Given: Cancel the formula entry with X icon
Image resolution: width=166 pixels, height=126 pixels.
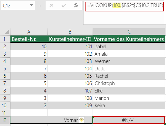Looking at the screenshot, I should click(52, 5).
